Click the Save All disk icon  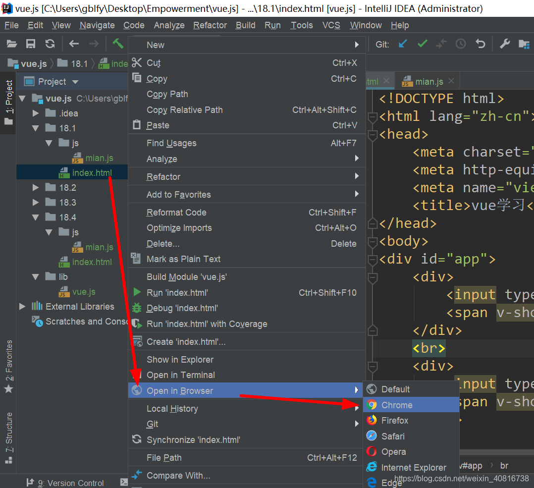(x=31, y=44)
